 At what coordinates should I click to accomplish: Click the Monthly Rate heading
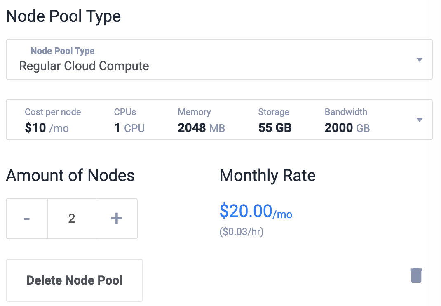tap(267, 176)
